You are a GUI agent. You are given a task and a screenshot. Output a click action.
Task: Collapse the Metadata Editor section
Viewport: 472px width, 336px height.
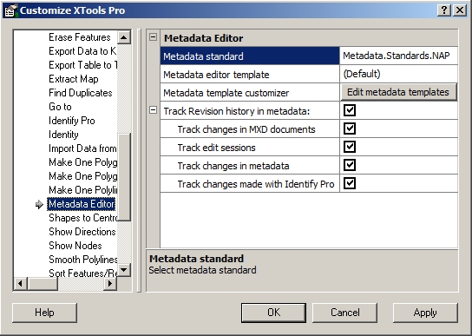(154, 37)
